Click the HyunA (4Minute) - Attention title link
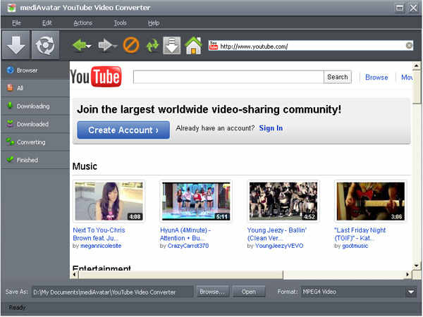The width and height of the screenshot is (423, 317). pyautogui.click(x=185, y=235)
